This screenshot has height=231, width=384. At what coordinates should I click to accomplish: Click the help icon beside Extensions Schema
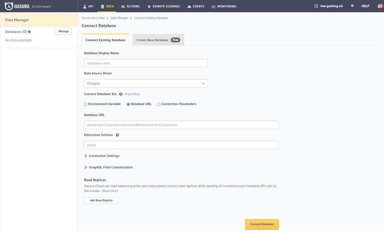pyautogui.click(x=117, y=135)
